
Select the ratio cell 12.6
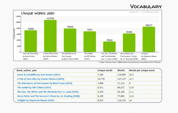coord(131,96)
